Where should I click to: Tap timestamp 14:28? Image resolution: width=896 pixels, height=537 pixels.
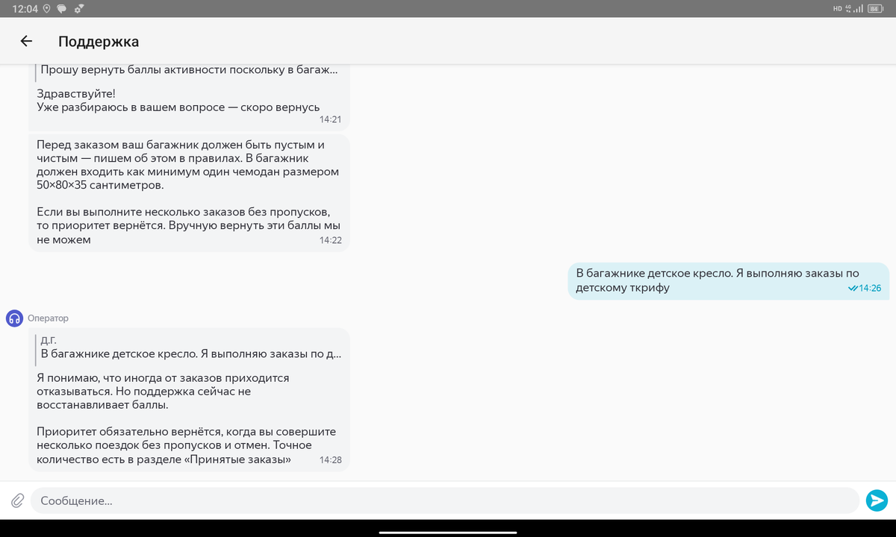330,459
